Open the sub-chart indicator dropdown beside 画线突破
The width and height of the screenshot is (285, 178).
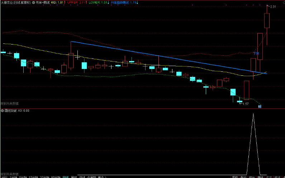(x=3, y=111)
